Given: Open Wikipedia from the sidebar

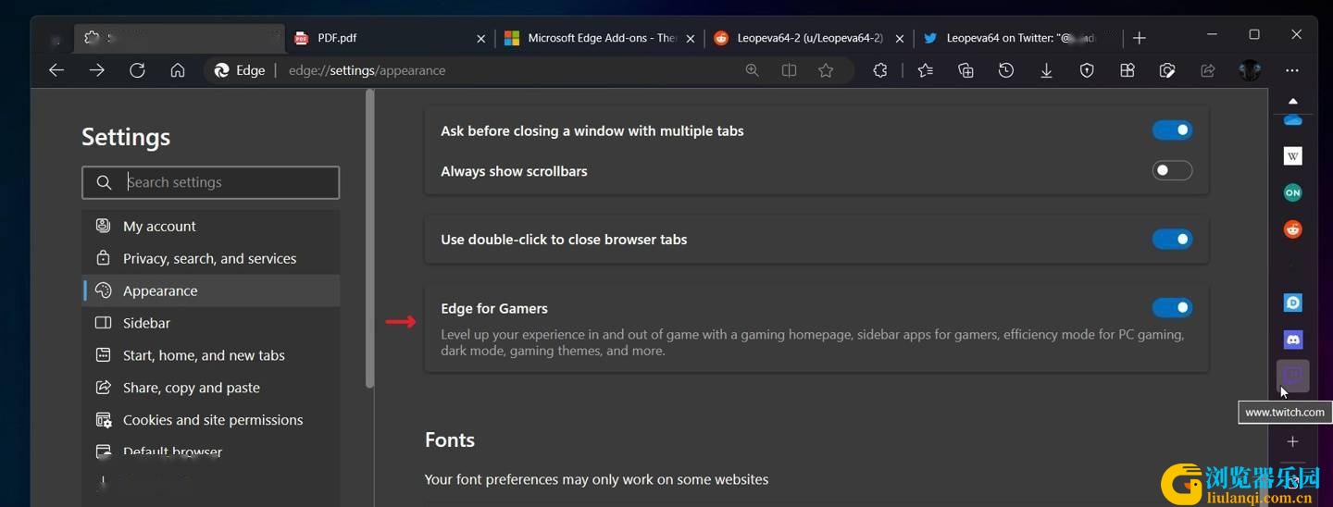Looking at the screenshot, I should point(1293,155).
